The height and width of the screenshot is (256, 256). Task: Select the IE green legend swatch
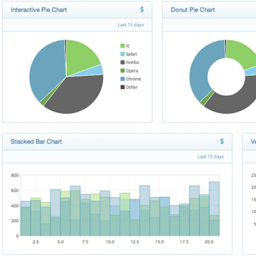(122, 46)
